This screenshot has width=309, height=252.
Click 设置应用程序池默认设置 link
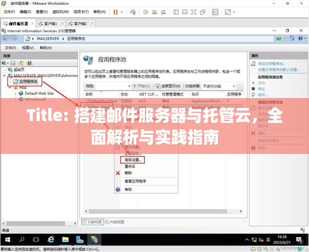point(279,70)
